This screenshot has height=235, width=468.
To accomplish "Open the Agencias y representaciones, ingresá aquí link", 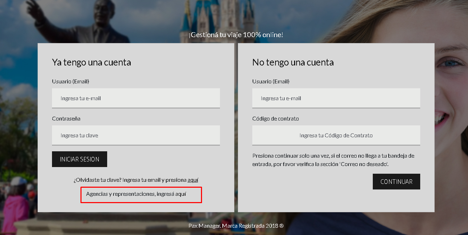I will (x=136, y=194).
